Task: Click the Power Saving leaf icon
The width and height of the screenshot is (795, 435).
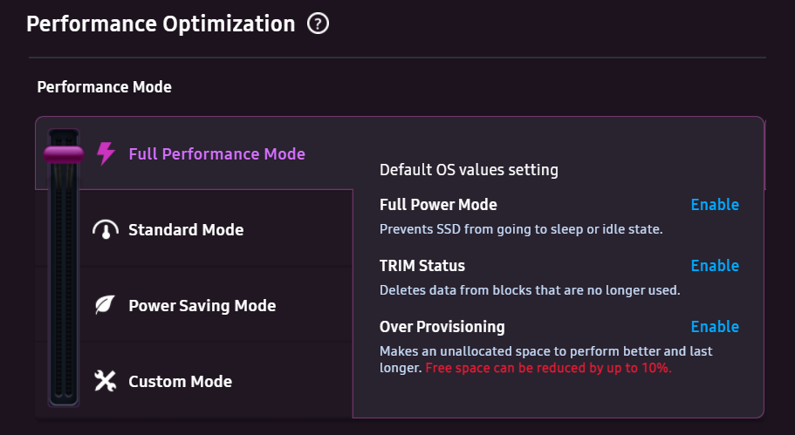Action: click(x=106, y=306)
